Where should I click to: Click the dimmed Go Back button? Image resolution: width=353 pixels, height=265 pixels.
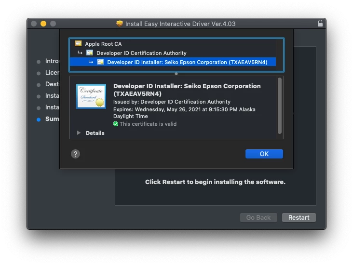point(258,217)
